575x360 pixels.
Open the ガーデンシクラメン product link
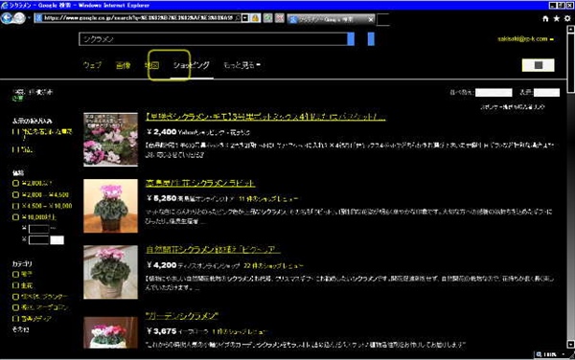tap(182, 316)
